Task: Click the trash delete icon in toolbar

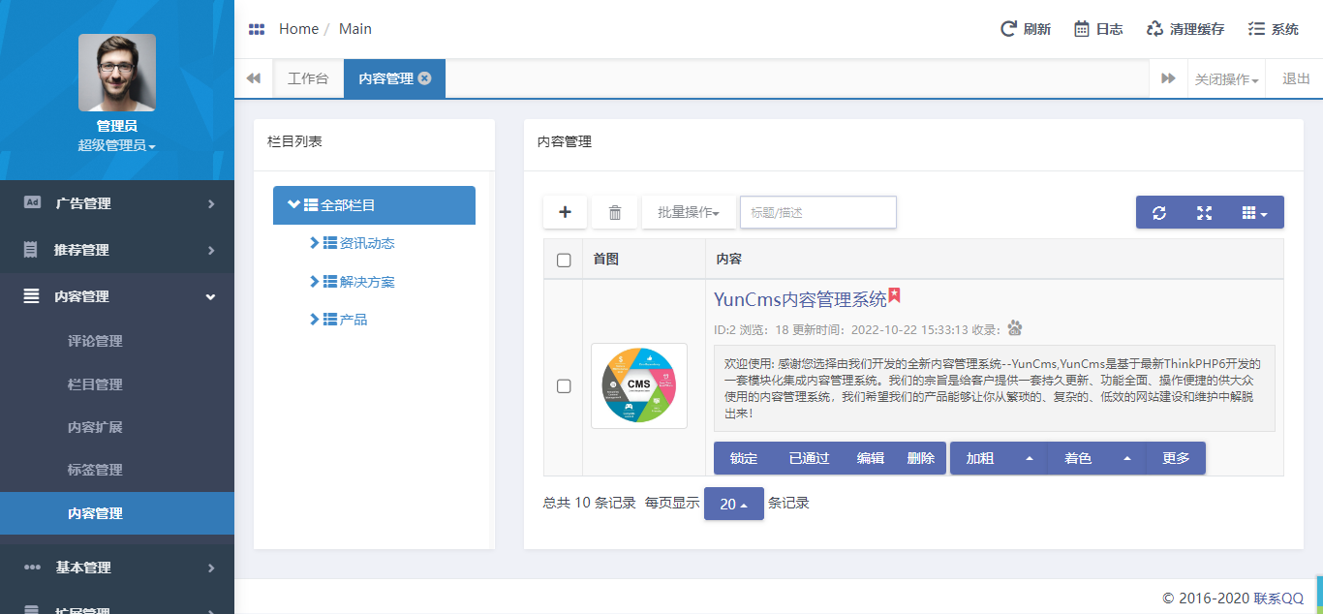Action: tap(614, 211)
